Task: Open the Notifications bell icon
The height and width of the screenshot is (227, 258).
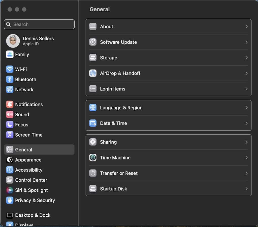Action: click(x=10, y=104)
